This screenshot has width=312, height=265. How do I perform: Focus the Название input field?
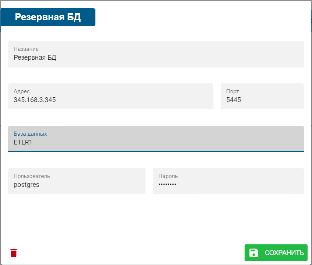pos(156,54)
